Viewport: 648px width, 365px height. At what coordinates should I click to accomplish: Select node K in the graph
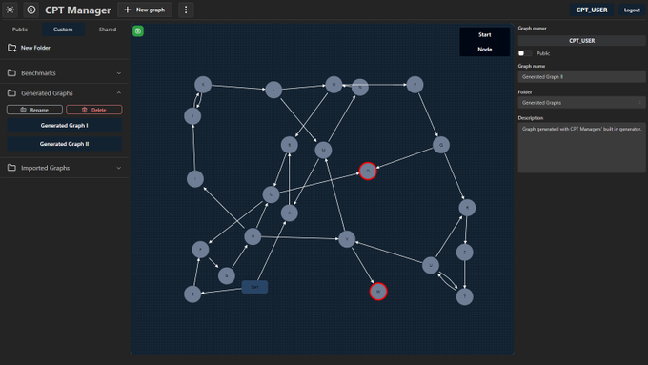click(203, 85)
